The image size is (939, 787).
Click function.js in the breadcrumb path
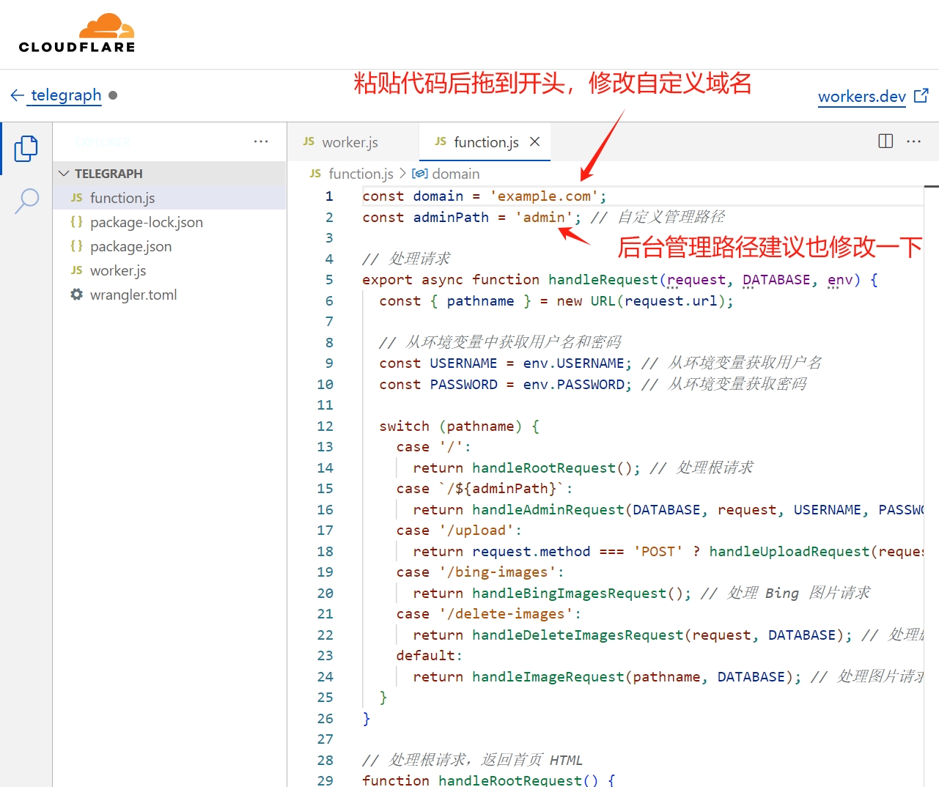point(361,174)
